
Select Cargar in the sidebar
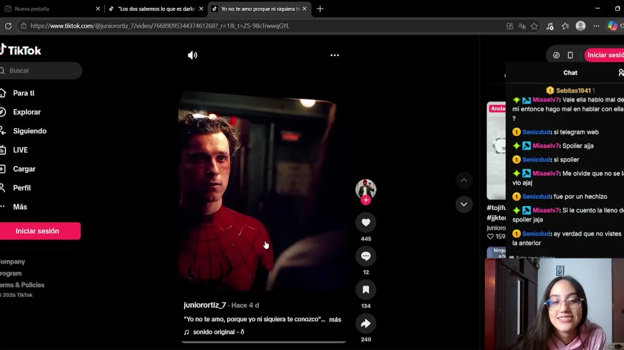click(x=24, y=169)
